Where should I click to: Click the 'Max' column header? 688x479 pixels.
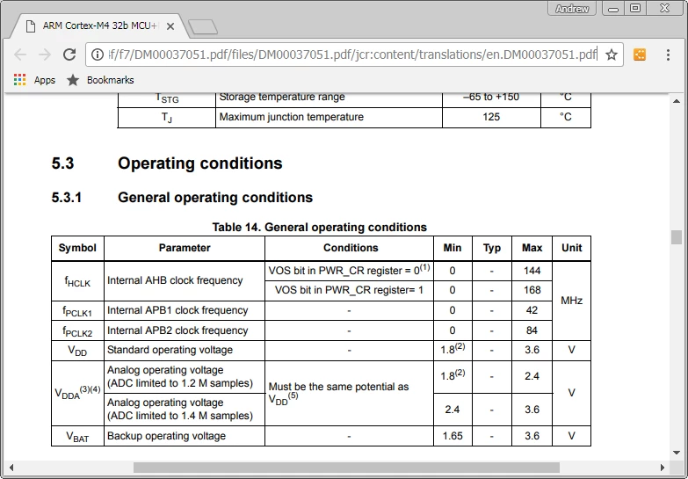[x=532, y=248]
